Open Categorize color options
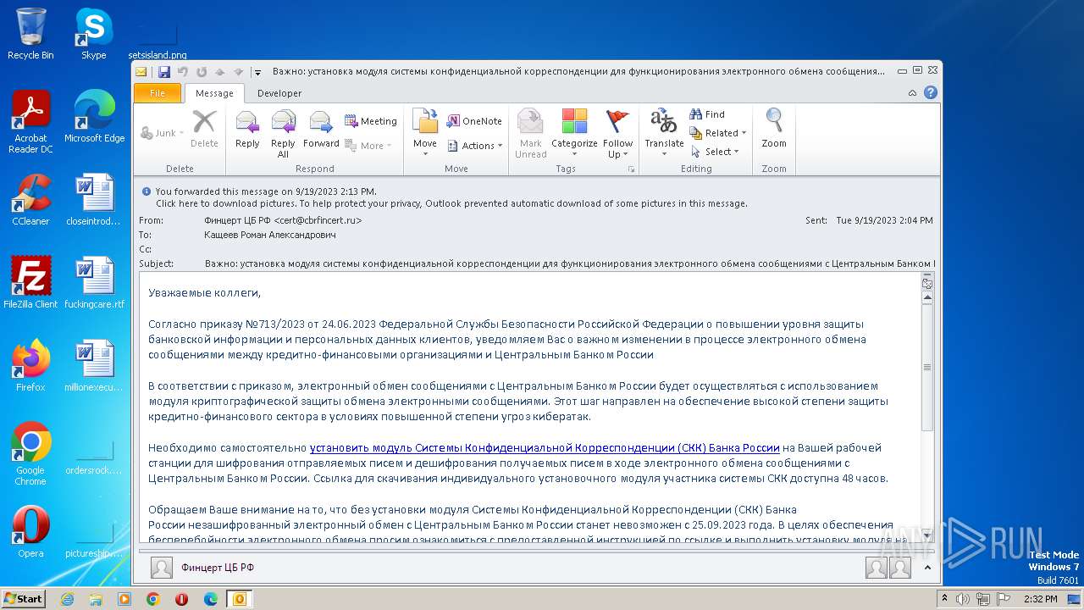Screen dimensions: 1084x610 point(574,132)
